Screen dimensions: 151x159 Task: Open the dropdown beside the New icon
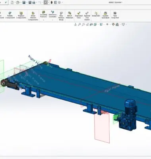tap(15, 2)
